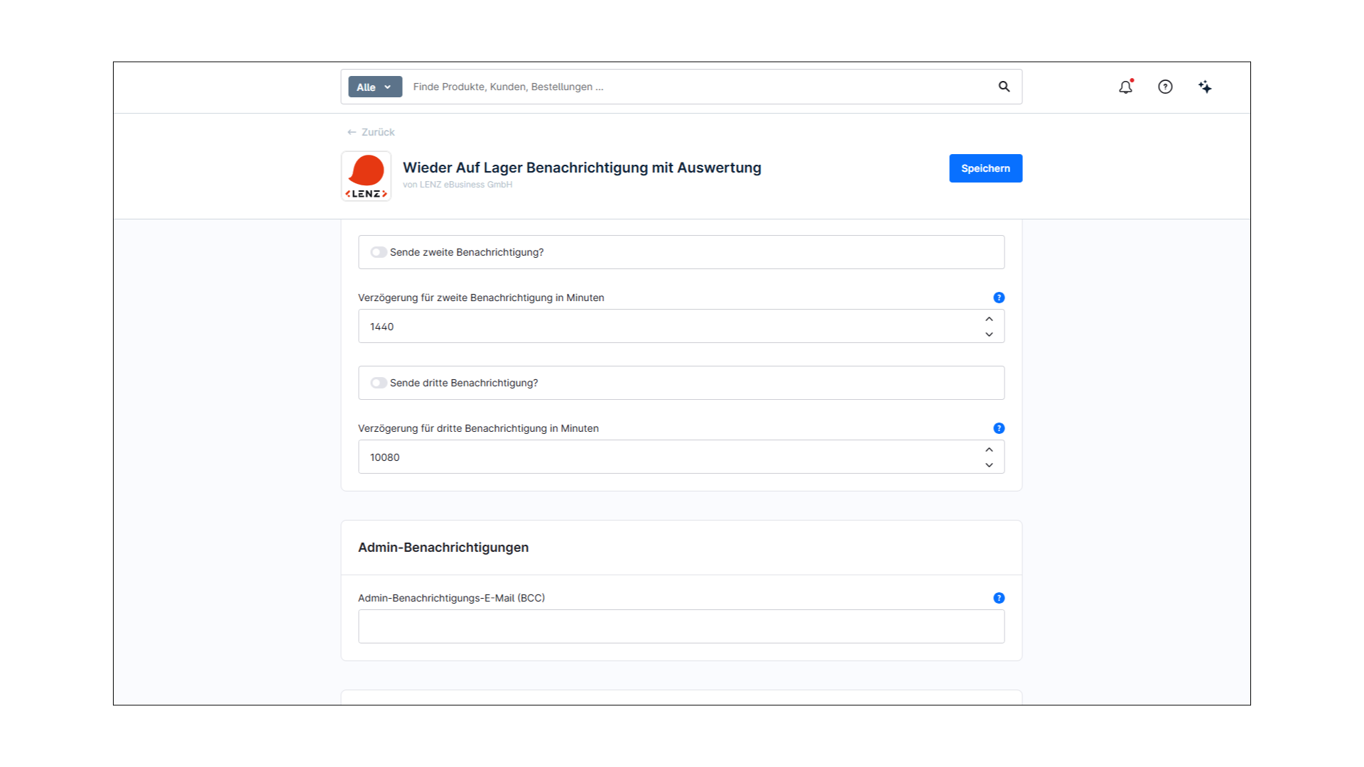Viewport: 1364px width, 767px height.
Task: Click the help question mark icon
Action: (x=1165, y=87)
